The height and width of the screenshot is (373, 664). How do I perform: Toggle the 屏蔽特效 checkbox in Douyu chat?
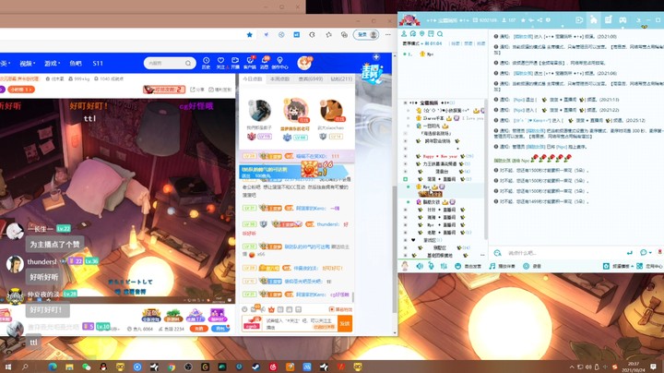pyautogui.click(x=332, y=309)
